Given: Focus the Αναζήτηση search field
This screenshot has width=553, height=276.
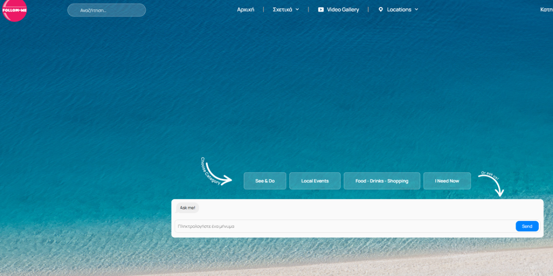Looking at the screenshot, I should [x=107, y=10].
